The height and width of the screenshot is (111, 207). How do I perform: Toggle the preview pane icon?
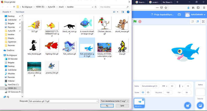(x=123, y=12)
